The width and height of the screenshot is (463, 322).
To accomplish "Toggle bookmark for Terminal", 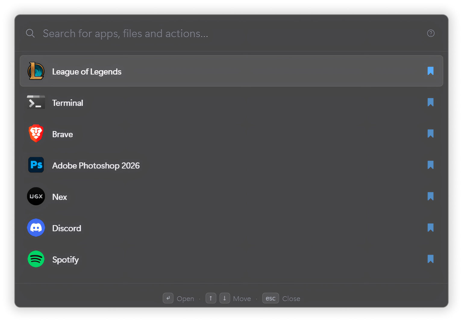I will pyautogui.click(x=430, y=102).
